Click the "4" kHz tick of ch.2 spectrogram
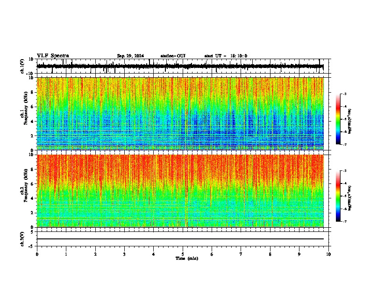Screen dimensions: 370x285 click(32, 198)
